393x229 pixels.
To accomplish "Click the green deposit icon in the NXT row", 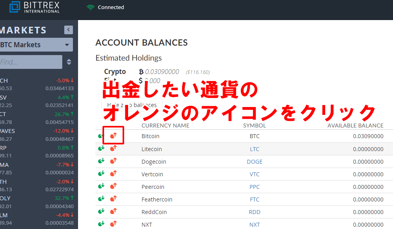I will [101, 223].
